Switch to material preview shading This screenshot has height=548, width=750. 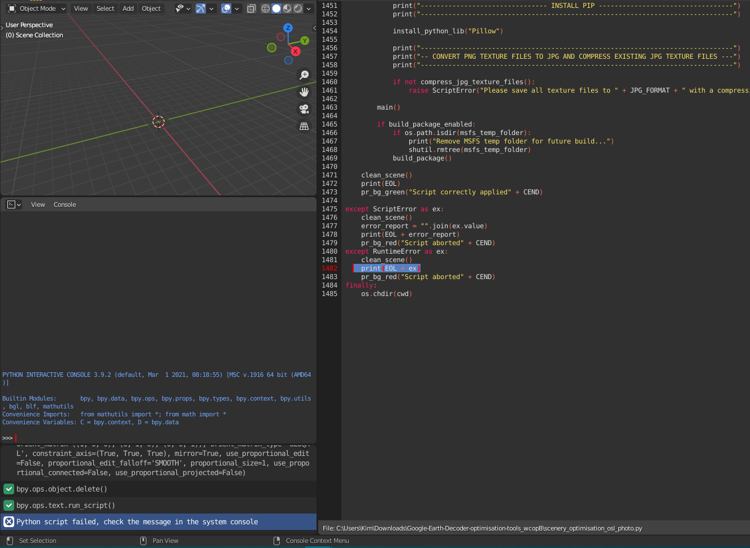pos(287,8)
